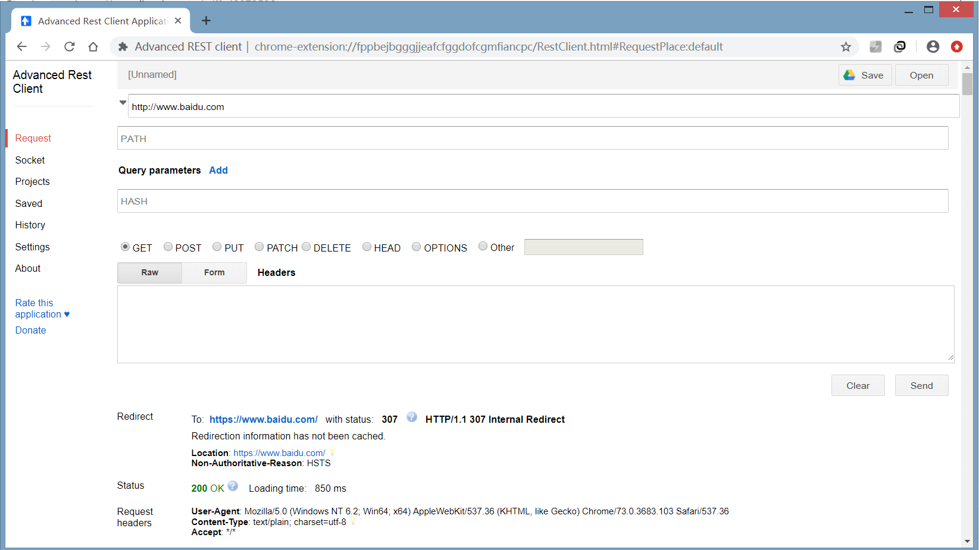Click the Open button
This screenshot has height=550, width=979.
[x=922, y=75]
